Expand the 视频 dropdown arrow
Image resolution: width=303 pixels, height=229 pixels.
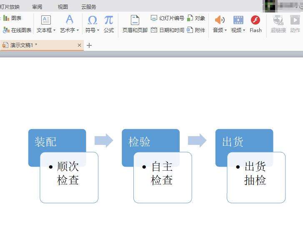244,30
